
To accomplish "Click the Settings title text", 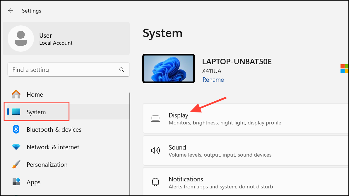I will [x=31, y=11].
